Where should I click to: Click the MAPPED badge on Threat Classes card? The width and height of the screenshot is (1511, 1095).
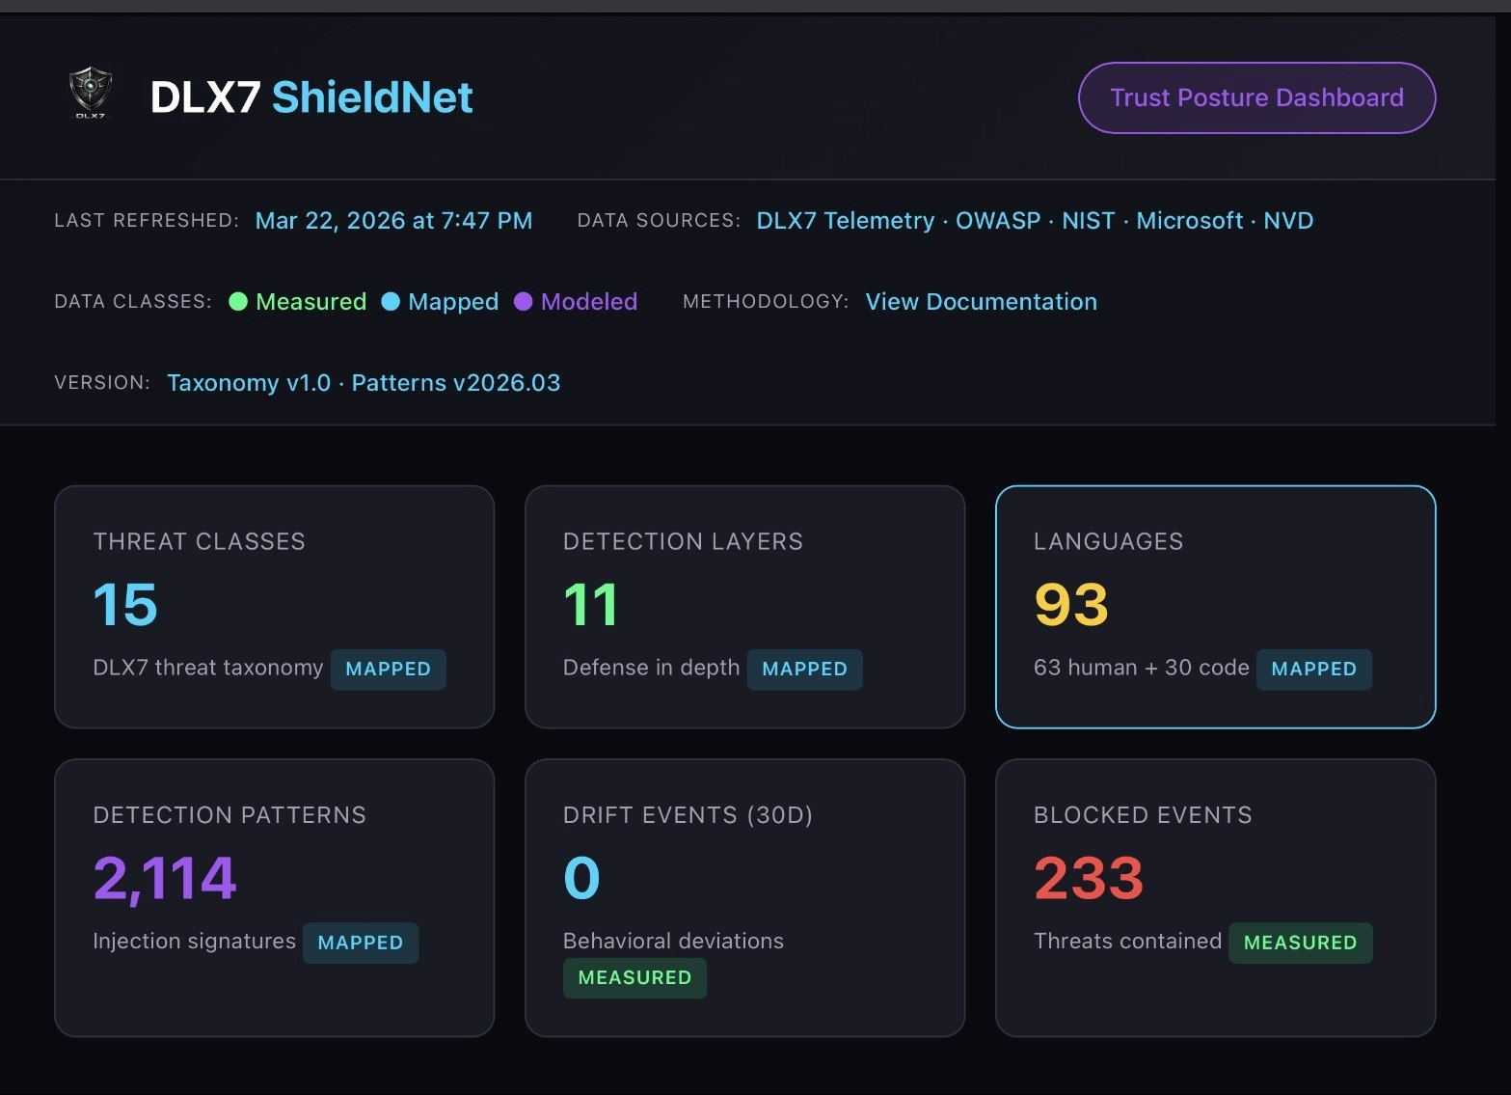click(x=388, y=669)
